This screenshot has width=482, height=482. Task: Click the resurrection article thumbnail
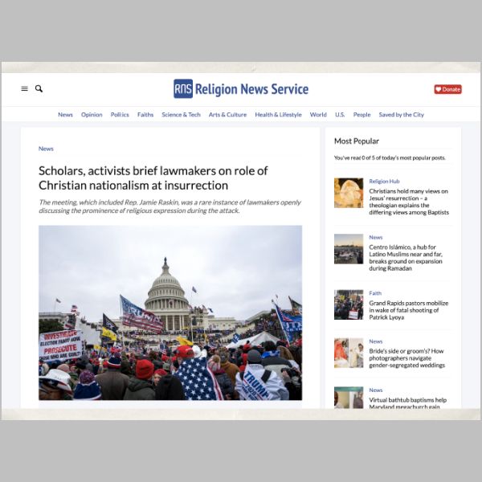click(349, 193)
